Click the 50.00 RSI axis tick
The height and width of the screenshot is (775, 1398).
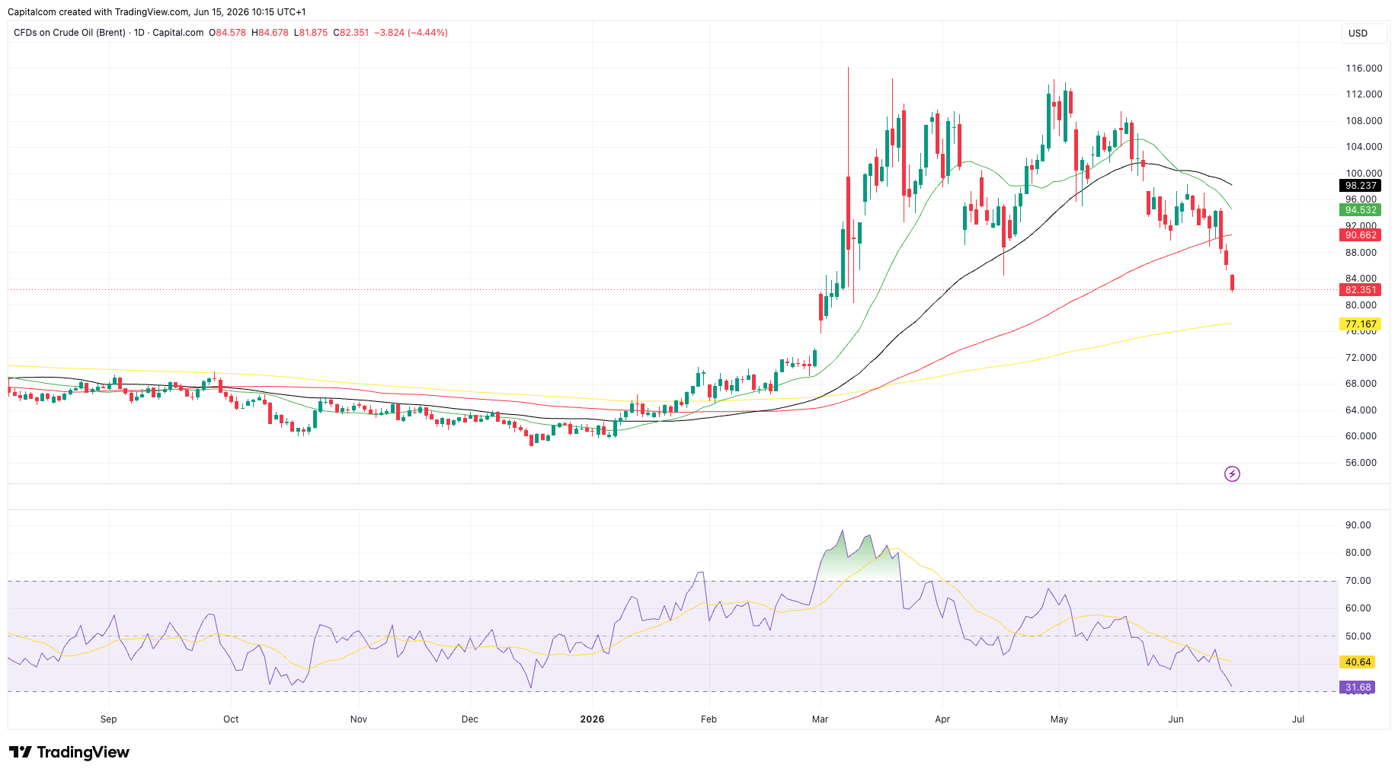1358,636
